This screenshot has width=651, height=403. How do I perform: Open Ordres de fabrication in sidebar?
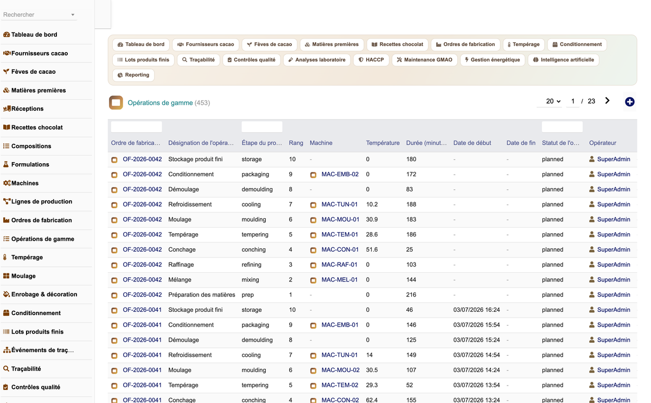pos(37,220)
